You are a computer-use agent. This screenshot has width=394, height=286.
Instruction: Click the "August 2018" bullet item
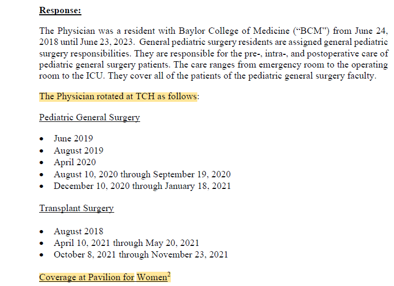pyautogui.click(x=78, y=231)
